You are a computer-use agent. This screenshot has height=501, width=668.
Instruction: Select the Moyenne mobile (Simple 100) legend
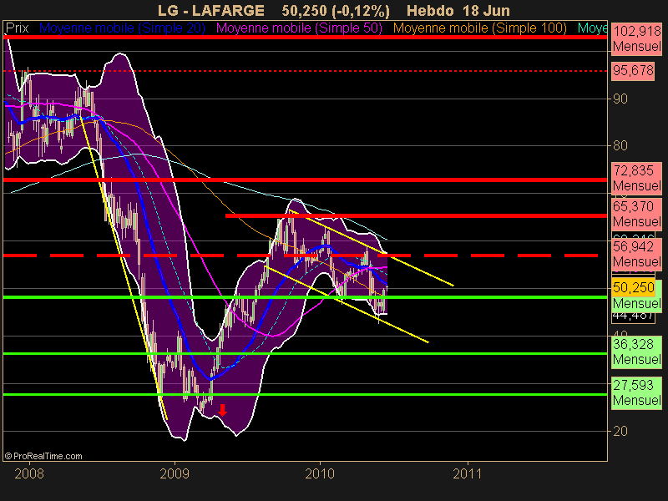tap(479, 28)
